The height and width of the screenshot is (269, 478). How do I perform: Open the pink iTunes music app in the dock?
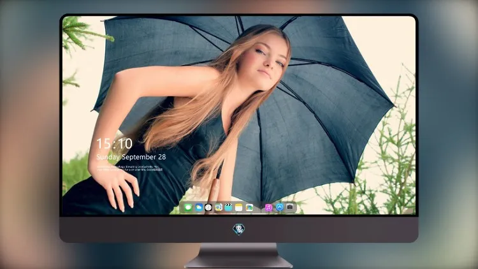tap(268, 208)
